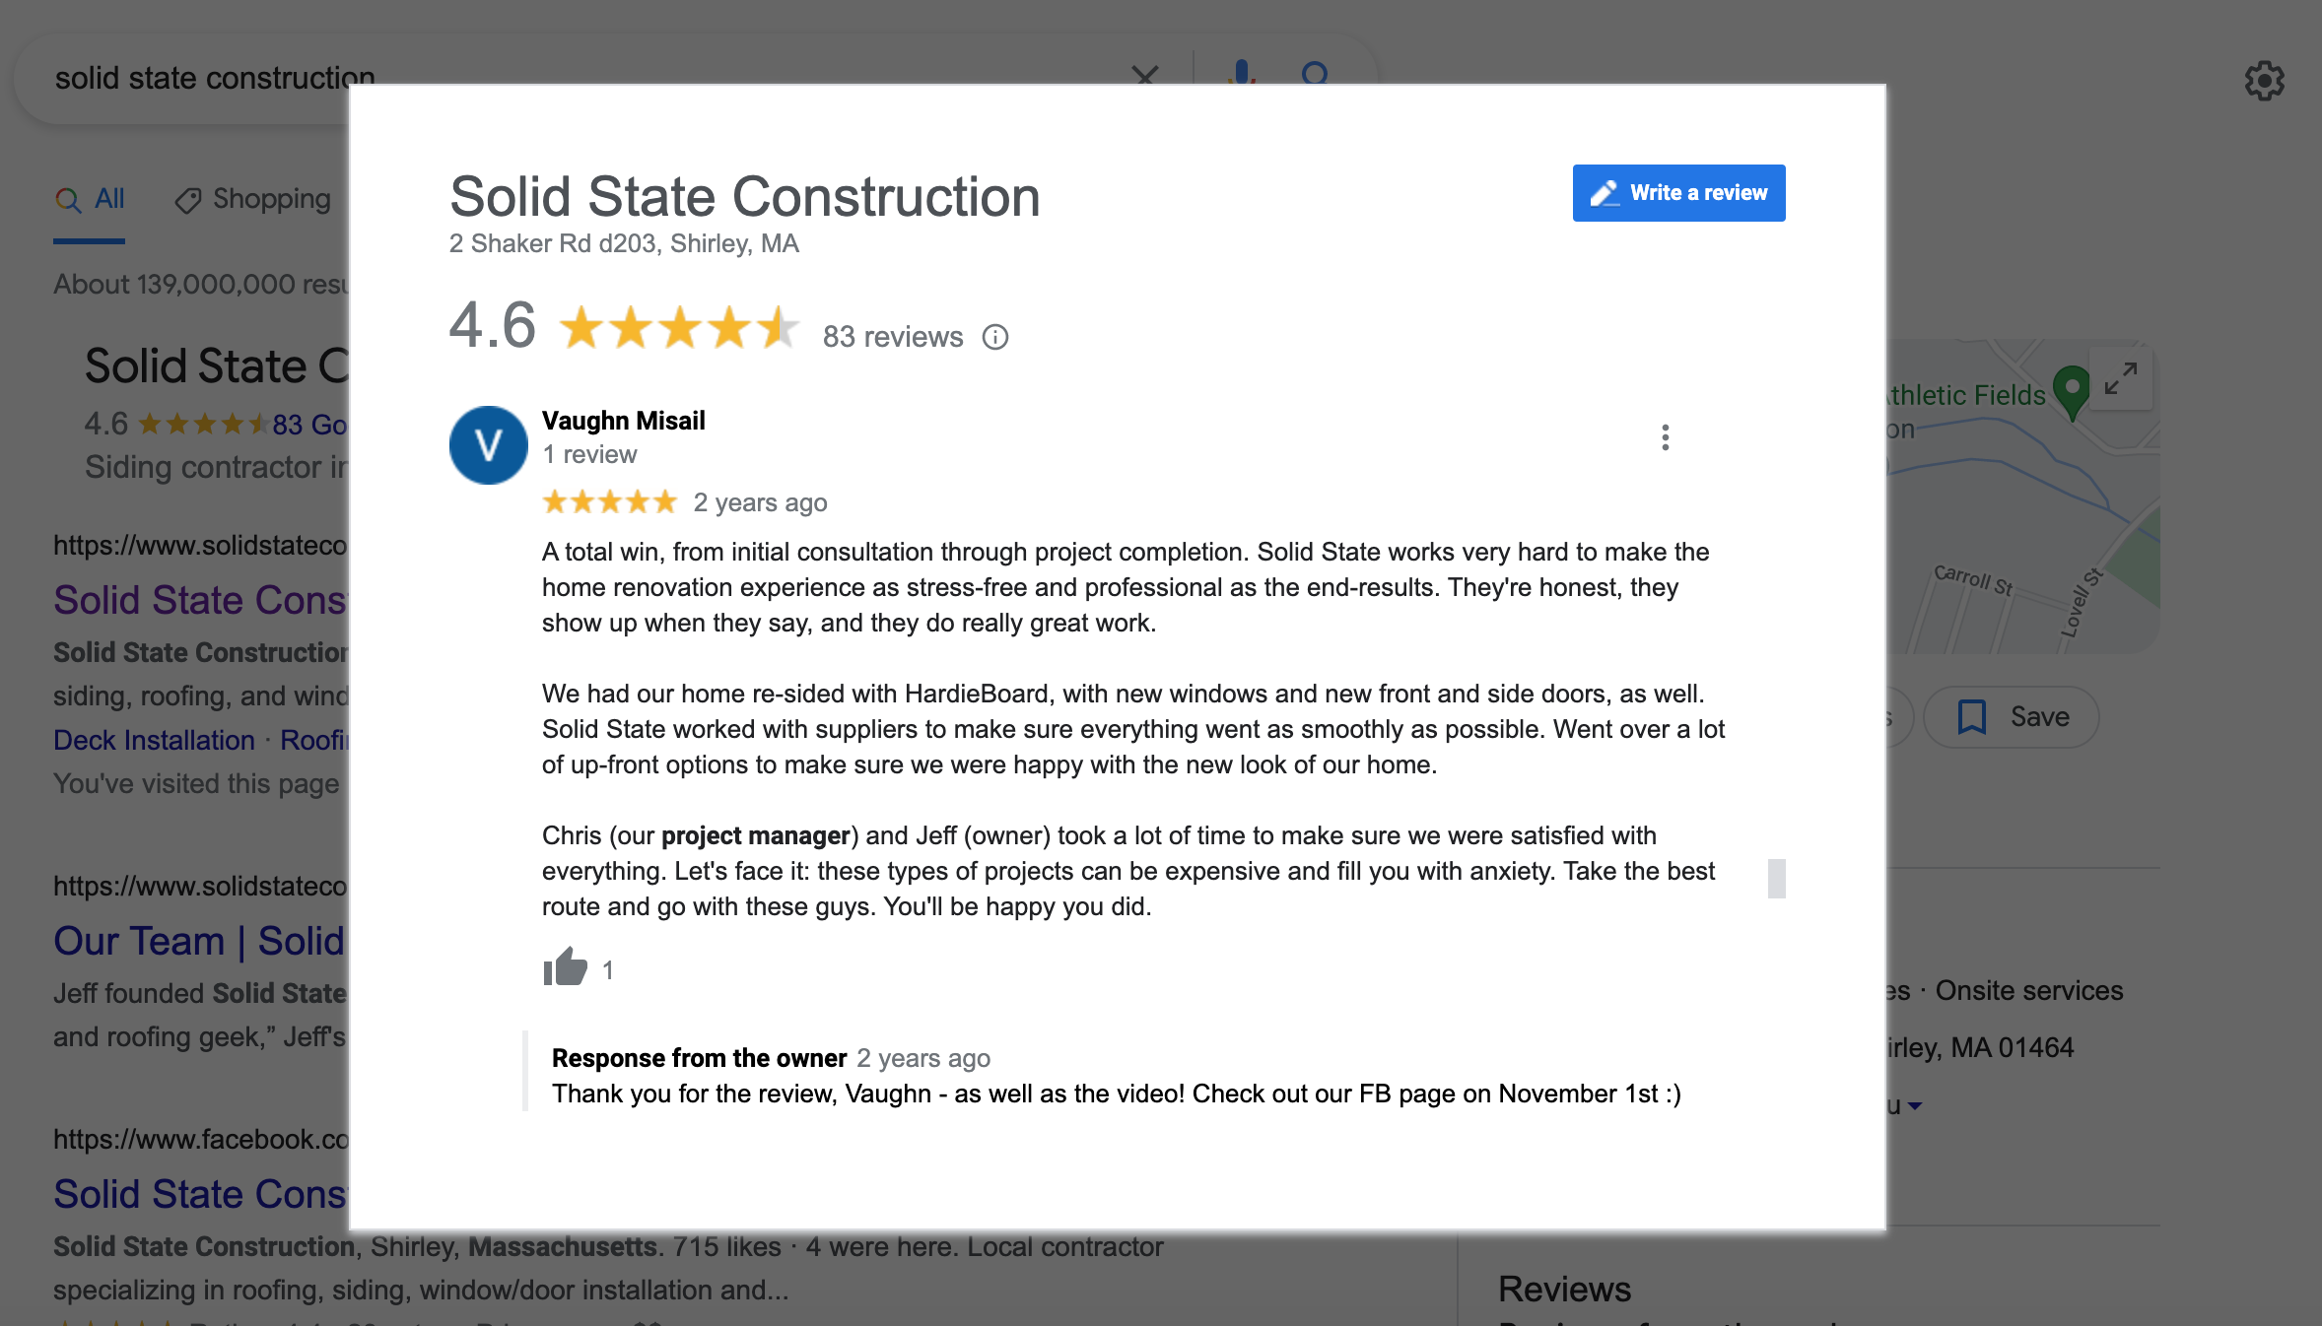Open the three-dot menu on Vaughn's review

[x=1666, y=437]
